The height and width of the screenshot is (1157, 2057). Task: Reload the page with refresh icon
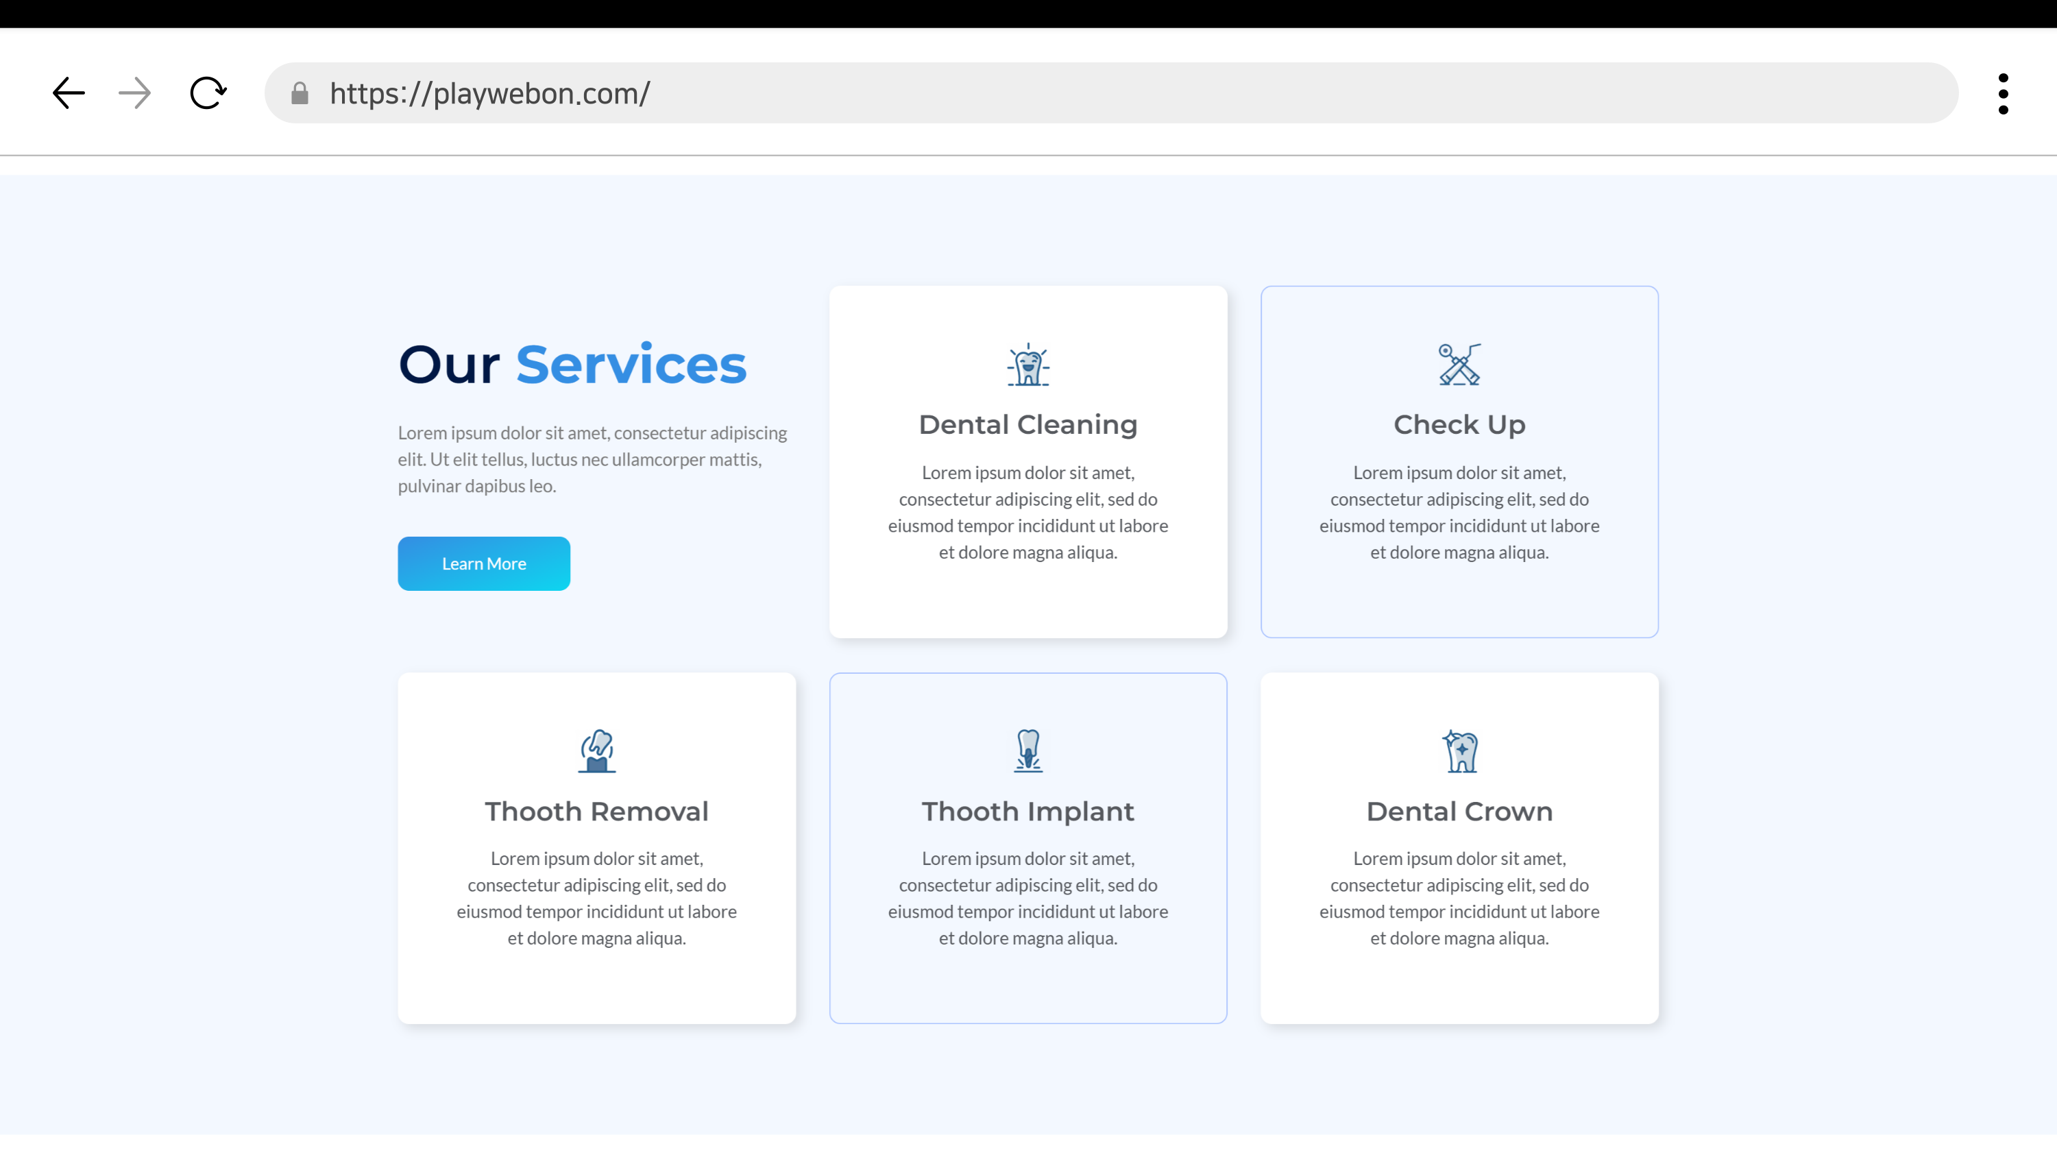[x=208, y=93]
